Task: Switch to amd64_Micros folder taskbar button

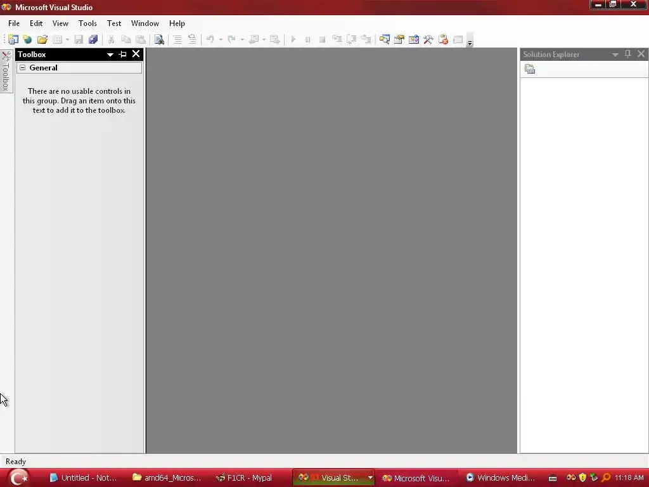Action: click(x=167, y=478)
